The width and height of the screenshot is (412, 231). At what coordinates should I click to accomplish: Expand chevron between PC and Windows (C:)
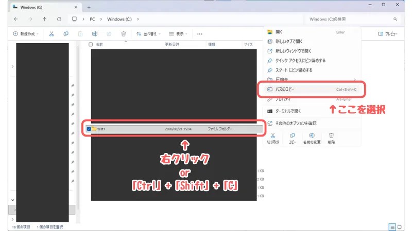pos(100,19)
